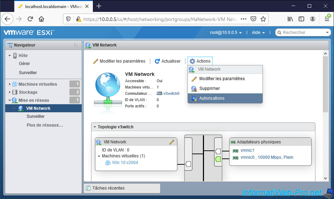334x199 pixels.
Task: Open the vSwitch0 link
Action: [x=171, y=93]
